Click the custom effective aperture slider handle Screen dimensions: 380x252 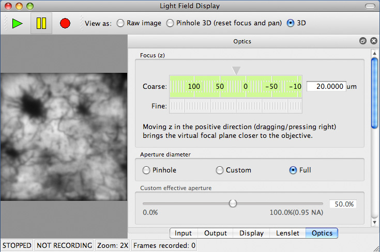(x=233, y=203)
